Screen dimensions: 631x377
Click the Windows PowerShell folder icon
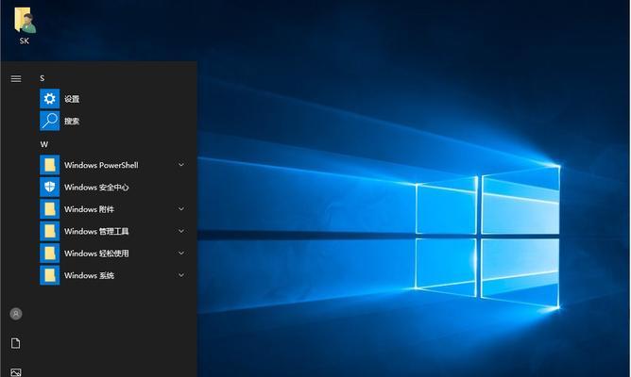(49, 165)
